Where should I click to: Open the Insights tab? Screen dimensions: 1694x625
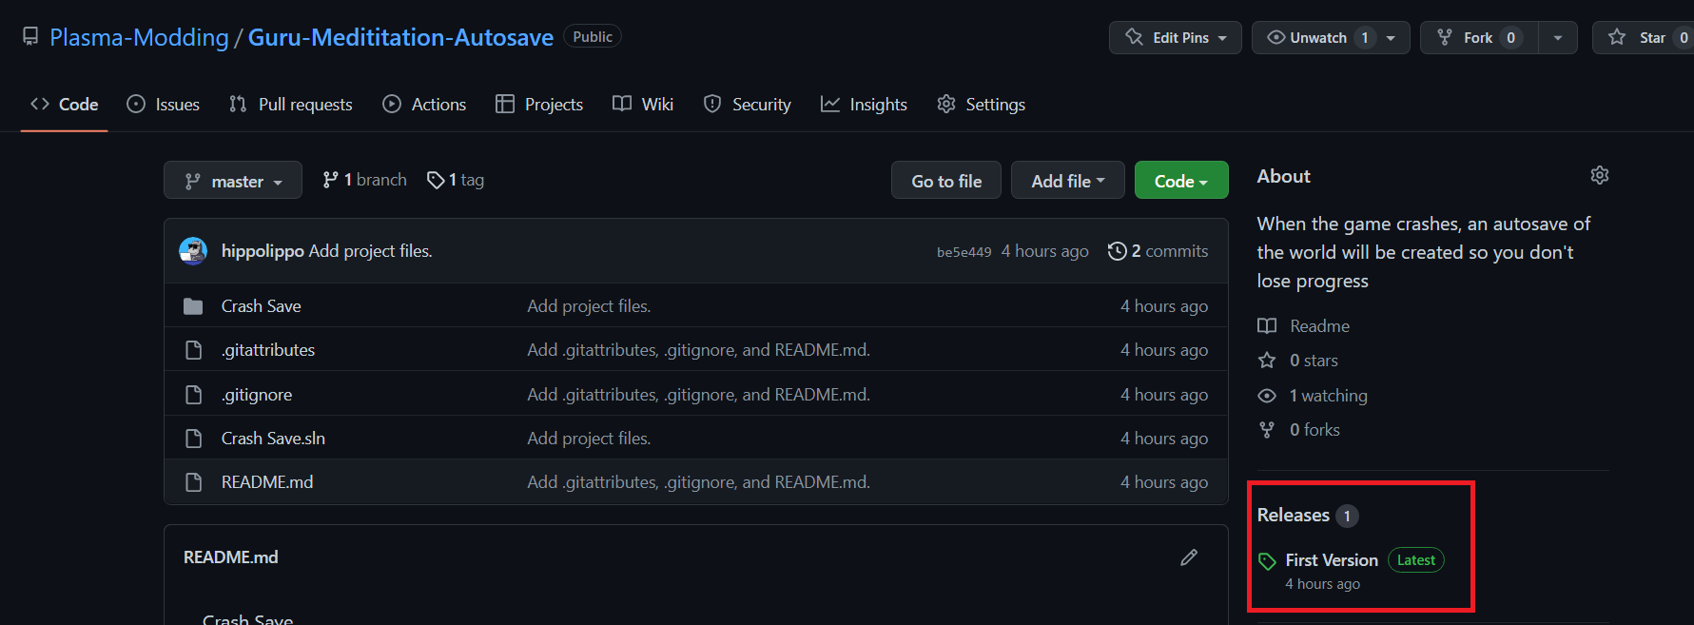[865, 104]
